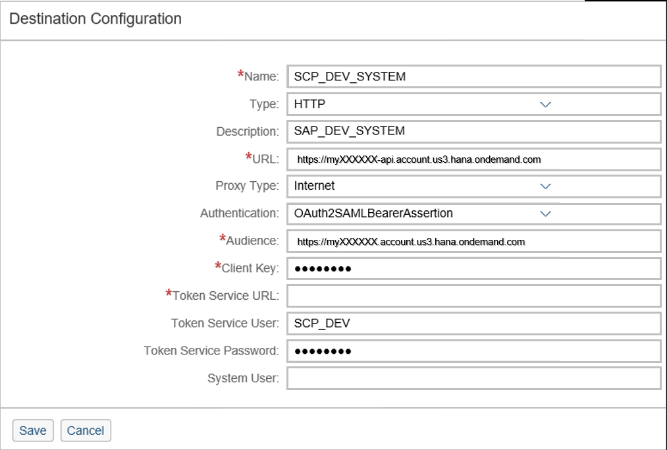Click the Cancel button
667x450 pixels.
coord(86,430)
